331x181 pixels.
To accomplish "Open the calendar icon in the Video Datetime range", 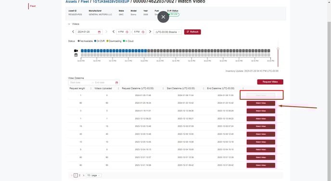I will (117, 83).
